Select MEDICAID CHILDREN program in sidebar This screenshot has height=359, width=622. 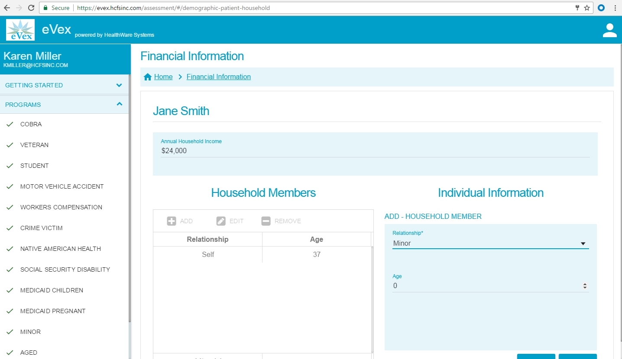click(52, 290)
